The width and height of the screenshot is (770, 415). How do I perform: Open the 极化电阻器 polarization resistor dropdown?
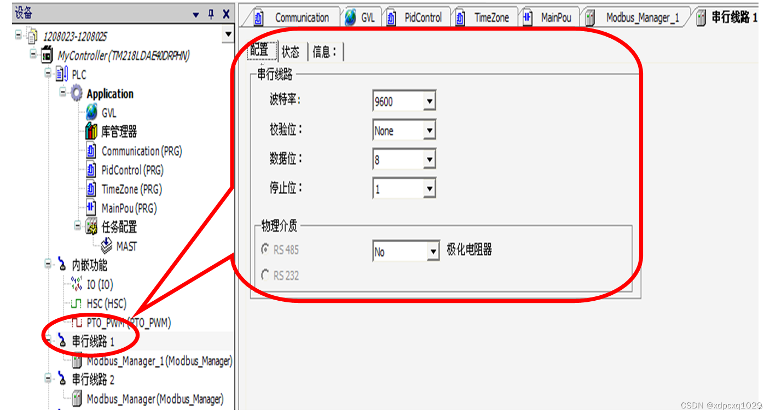click(x=433, y=252)
